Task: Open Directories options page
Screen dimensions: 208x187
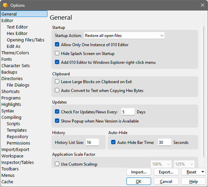Action: 12,79
